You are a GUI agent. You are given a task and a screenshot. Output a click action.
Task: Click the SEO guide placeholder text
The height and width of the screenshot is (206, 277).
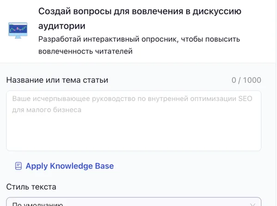131,98
